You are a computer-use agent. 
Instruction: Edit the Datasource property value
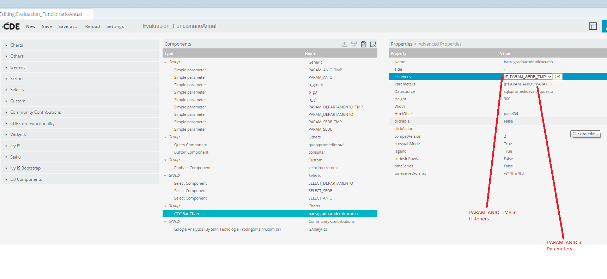pos(528,91)
